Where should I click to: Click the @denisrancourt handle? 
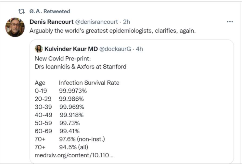point(97,22)
